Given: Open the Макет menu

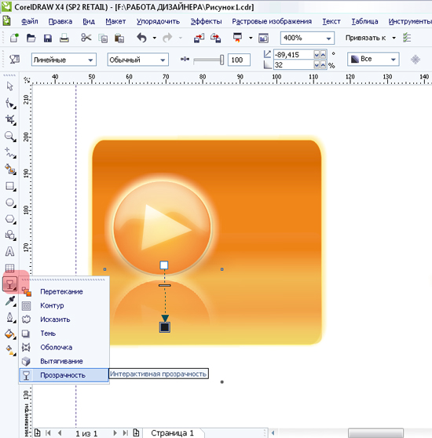Looking at the screenshot, I should 115,21.
